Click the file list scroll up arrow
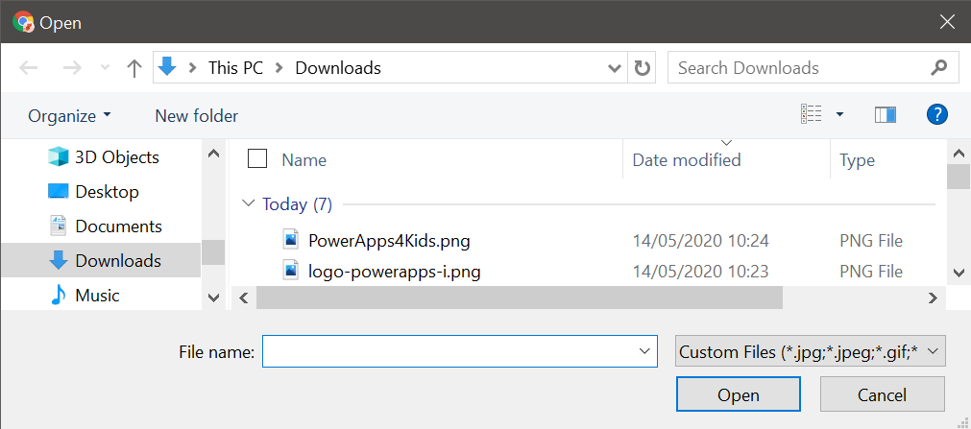 click(959, 153)
